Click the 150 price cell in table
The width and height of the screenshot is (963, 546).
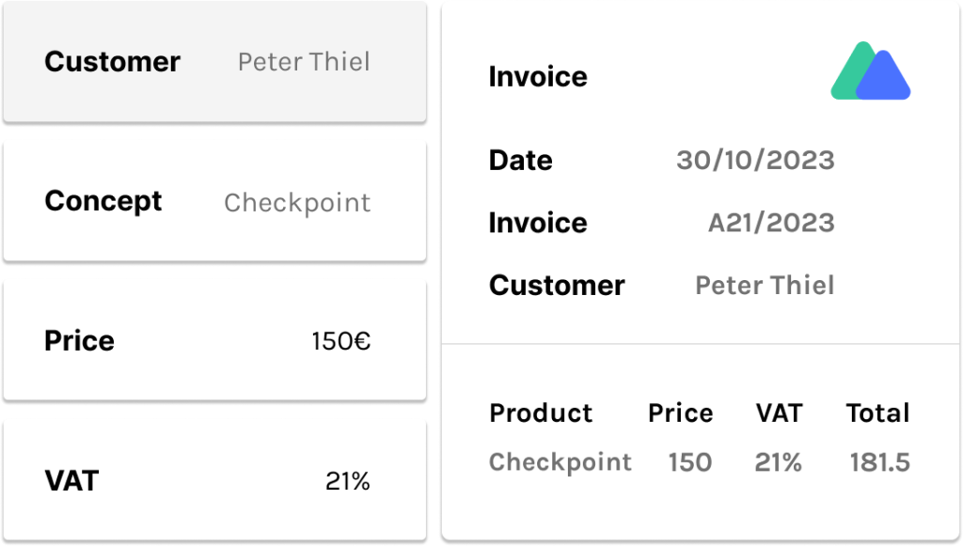[690, 462]
